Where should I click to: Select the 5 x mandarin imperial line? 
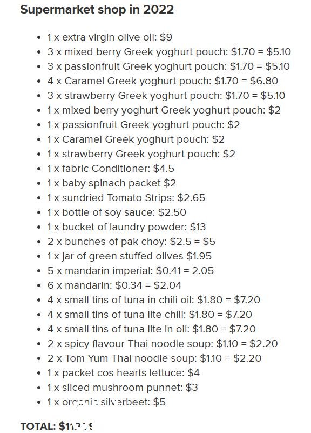(131, 271)
